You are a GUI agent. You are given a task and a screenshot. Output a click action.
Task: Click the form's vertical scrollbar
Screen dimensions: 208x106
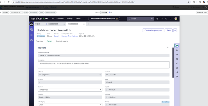(173, 62)
